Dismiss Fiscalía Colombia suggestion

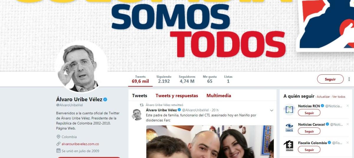(x=348, y=143)
